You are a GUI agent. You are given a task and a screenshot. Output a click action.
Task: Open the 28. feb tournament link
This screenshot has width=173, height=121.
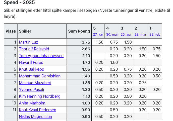click(x=155, y=35)
